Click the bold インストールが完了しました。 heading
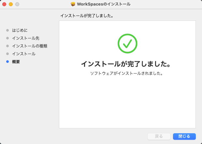 (126, 64)
